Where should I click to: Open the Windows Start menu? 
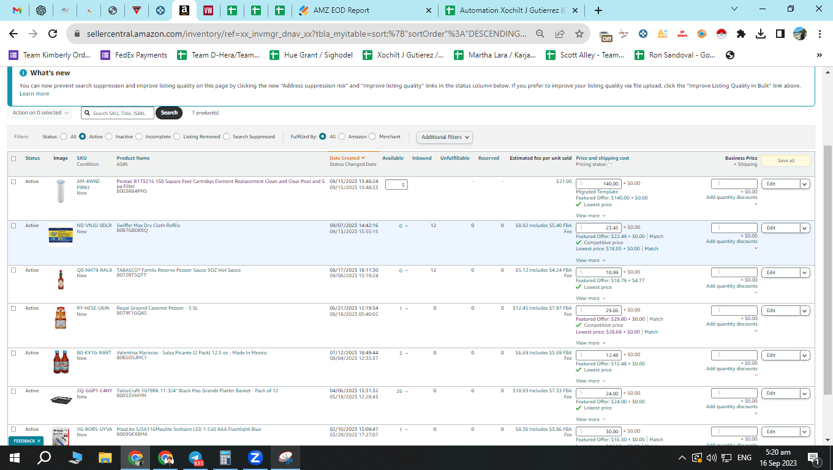15,458
